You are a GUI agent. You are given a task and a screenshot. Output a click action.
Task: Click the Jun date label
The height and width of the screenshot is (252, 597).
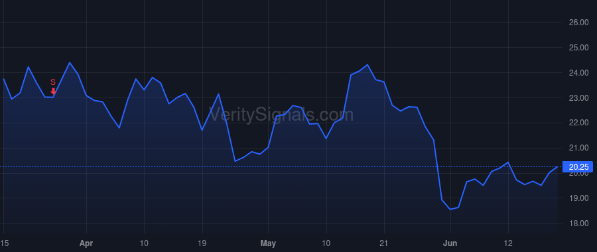(x=450, y=243)
